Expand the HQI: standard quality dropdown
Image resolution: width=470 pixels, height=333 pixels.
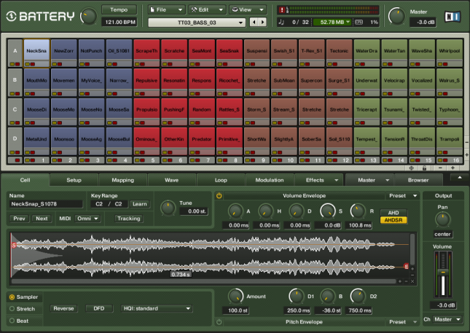156,308
